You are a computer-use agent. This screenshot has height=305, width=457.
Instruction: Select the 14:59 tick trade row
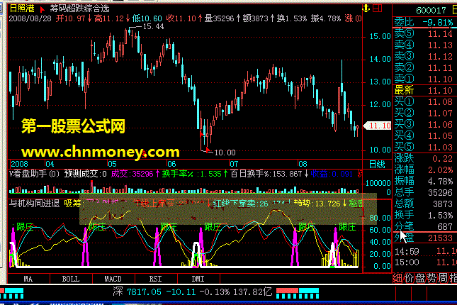[x=424, y=251]
